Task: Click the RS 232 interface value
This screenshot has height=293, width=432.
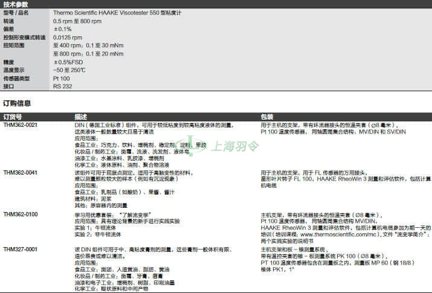Action: pos(63,86)
